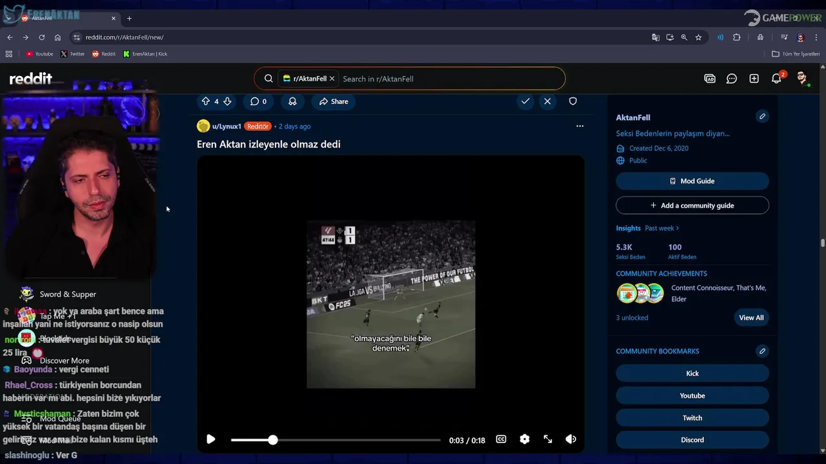Edit the AktanFell community details
This screenshot has width=826, height=464.
point(762,117)
